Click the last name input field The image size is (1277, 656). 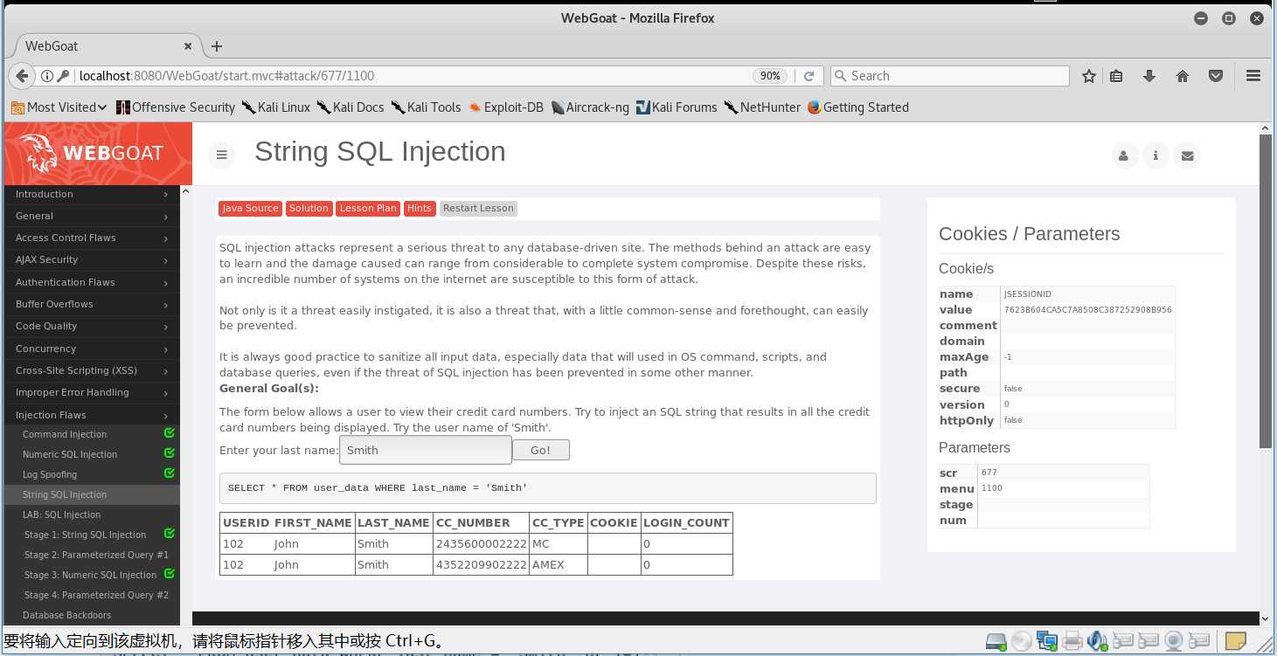(425, 450)
